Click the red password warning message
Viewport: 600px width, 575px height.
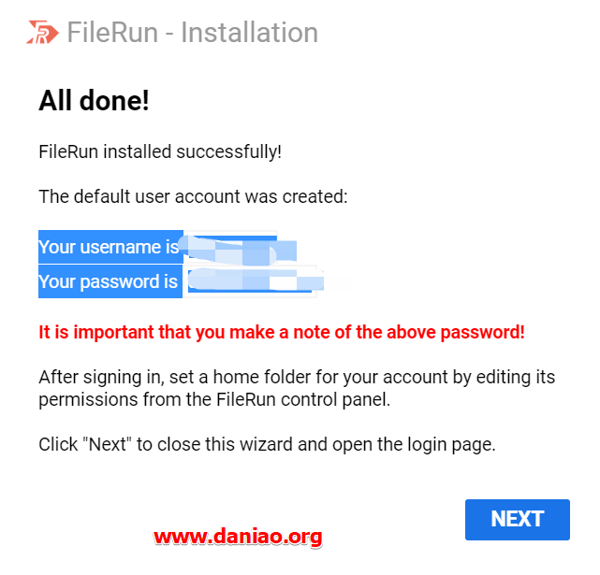click(x=282, y=332)
